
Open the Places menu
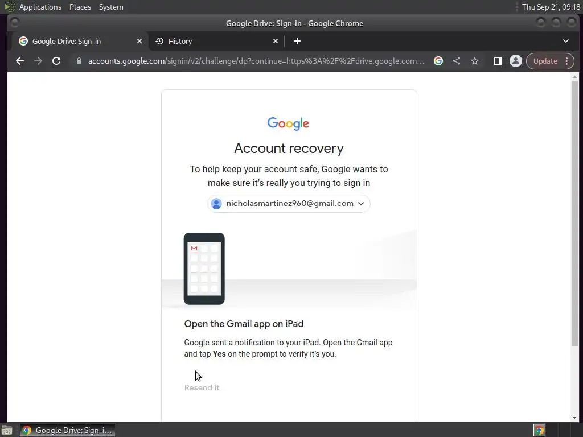coord(80,7)
